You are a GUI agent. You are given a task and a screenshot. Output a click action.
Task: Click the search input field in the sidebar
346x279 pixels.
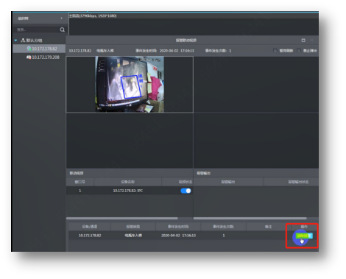[x=37, y=29]
